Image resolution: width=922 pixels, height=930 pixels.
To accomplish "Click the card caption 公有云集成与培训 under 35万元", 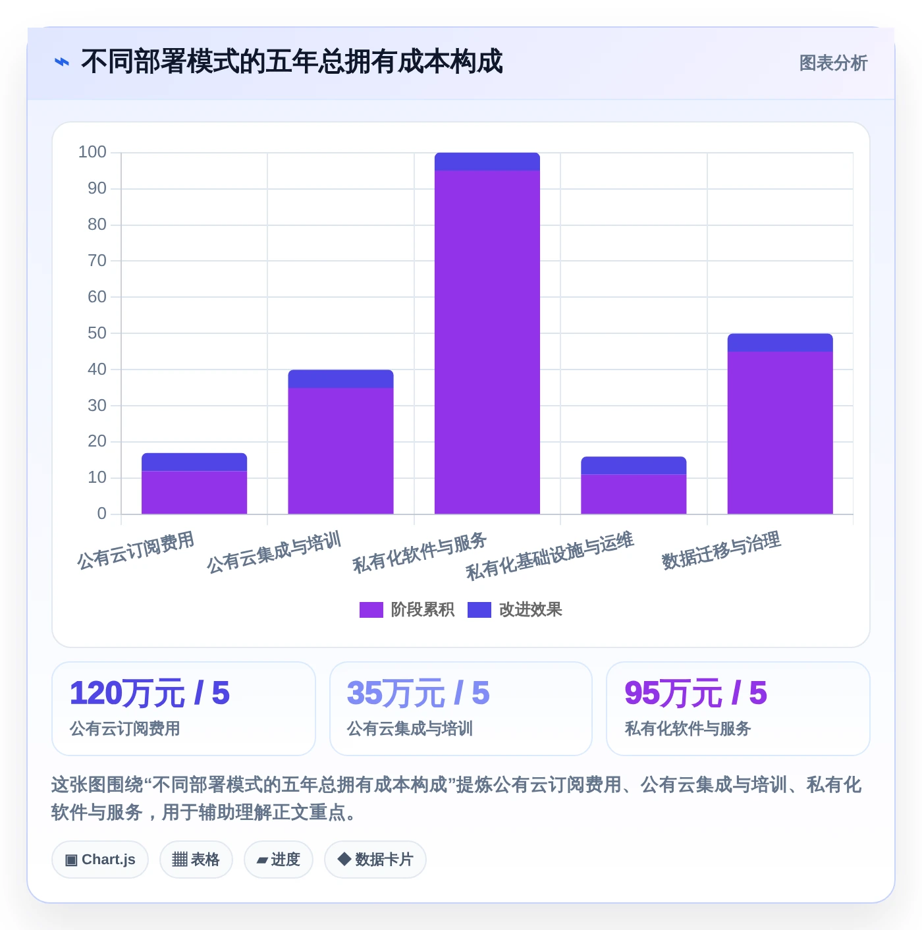I will 410,728.
